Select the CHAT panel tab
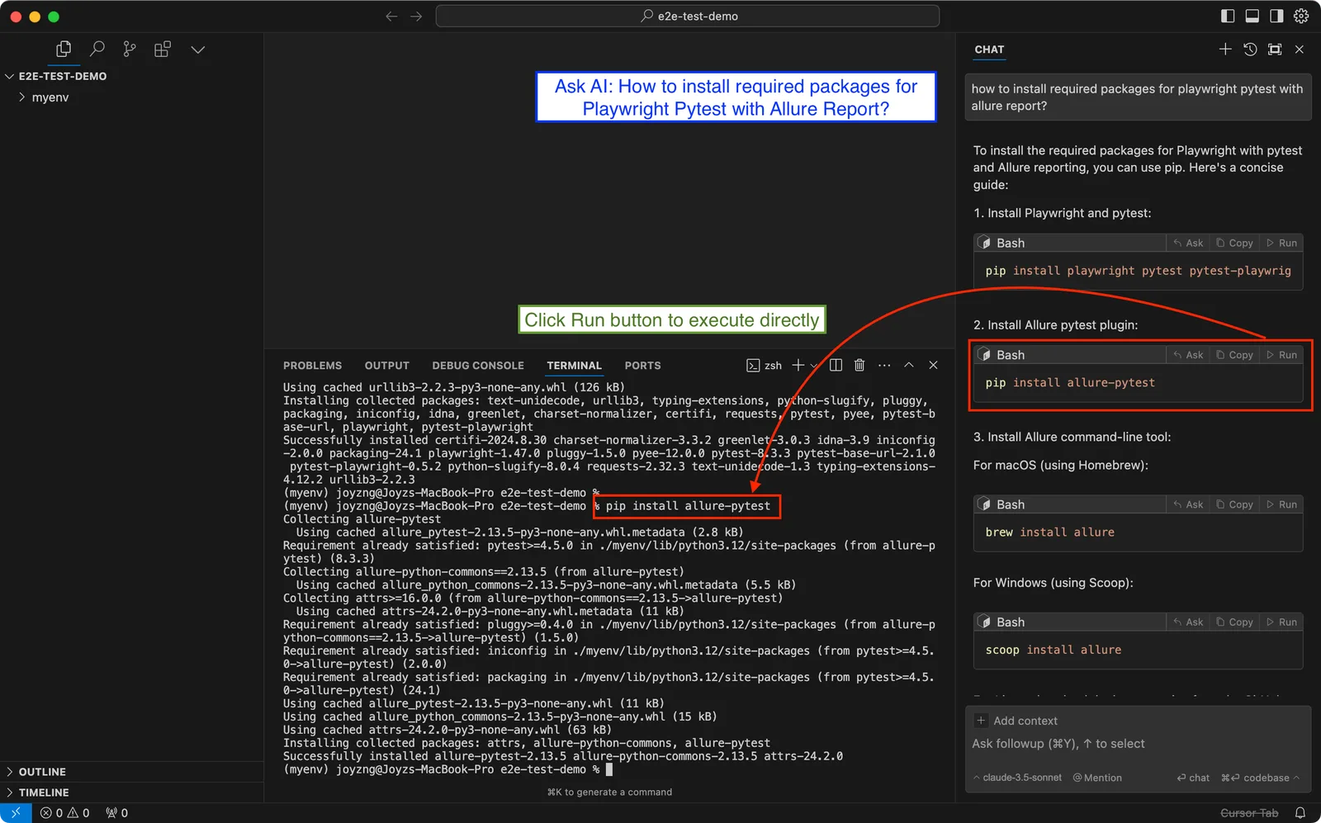The height and width of the screenshot is (823, 1321). (989, 50)
